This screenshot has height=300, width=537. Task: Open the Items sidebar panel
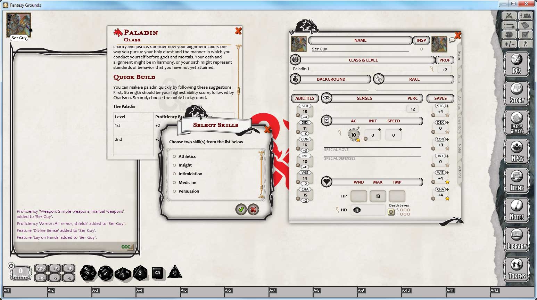[x=517, y=181]
